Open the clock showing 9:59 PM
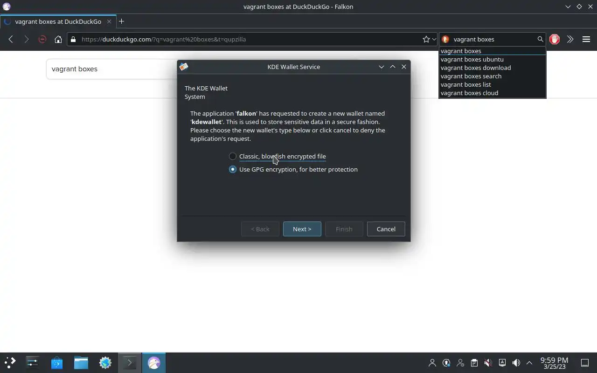 [554, 363]
